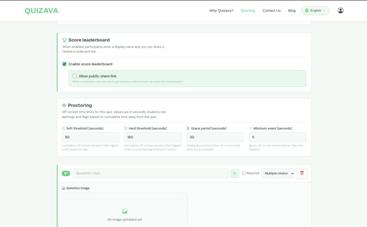Open the Blog page

click(x=291, y=10)
